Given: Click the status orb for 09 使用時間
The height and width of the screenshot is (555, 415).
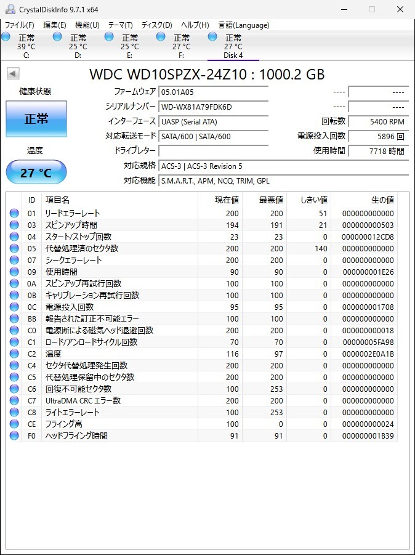Looking at the screenshot, I should pyautogui.click(x=14, y=272).
